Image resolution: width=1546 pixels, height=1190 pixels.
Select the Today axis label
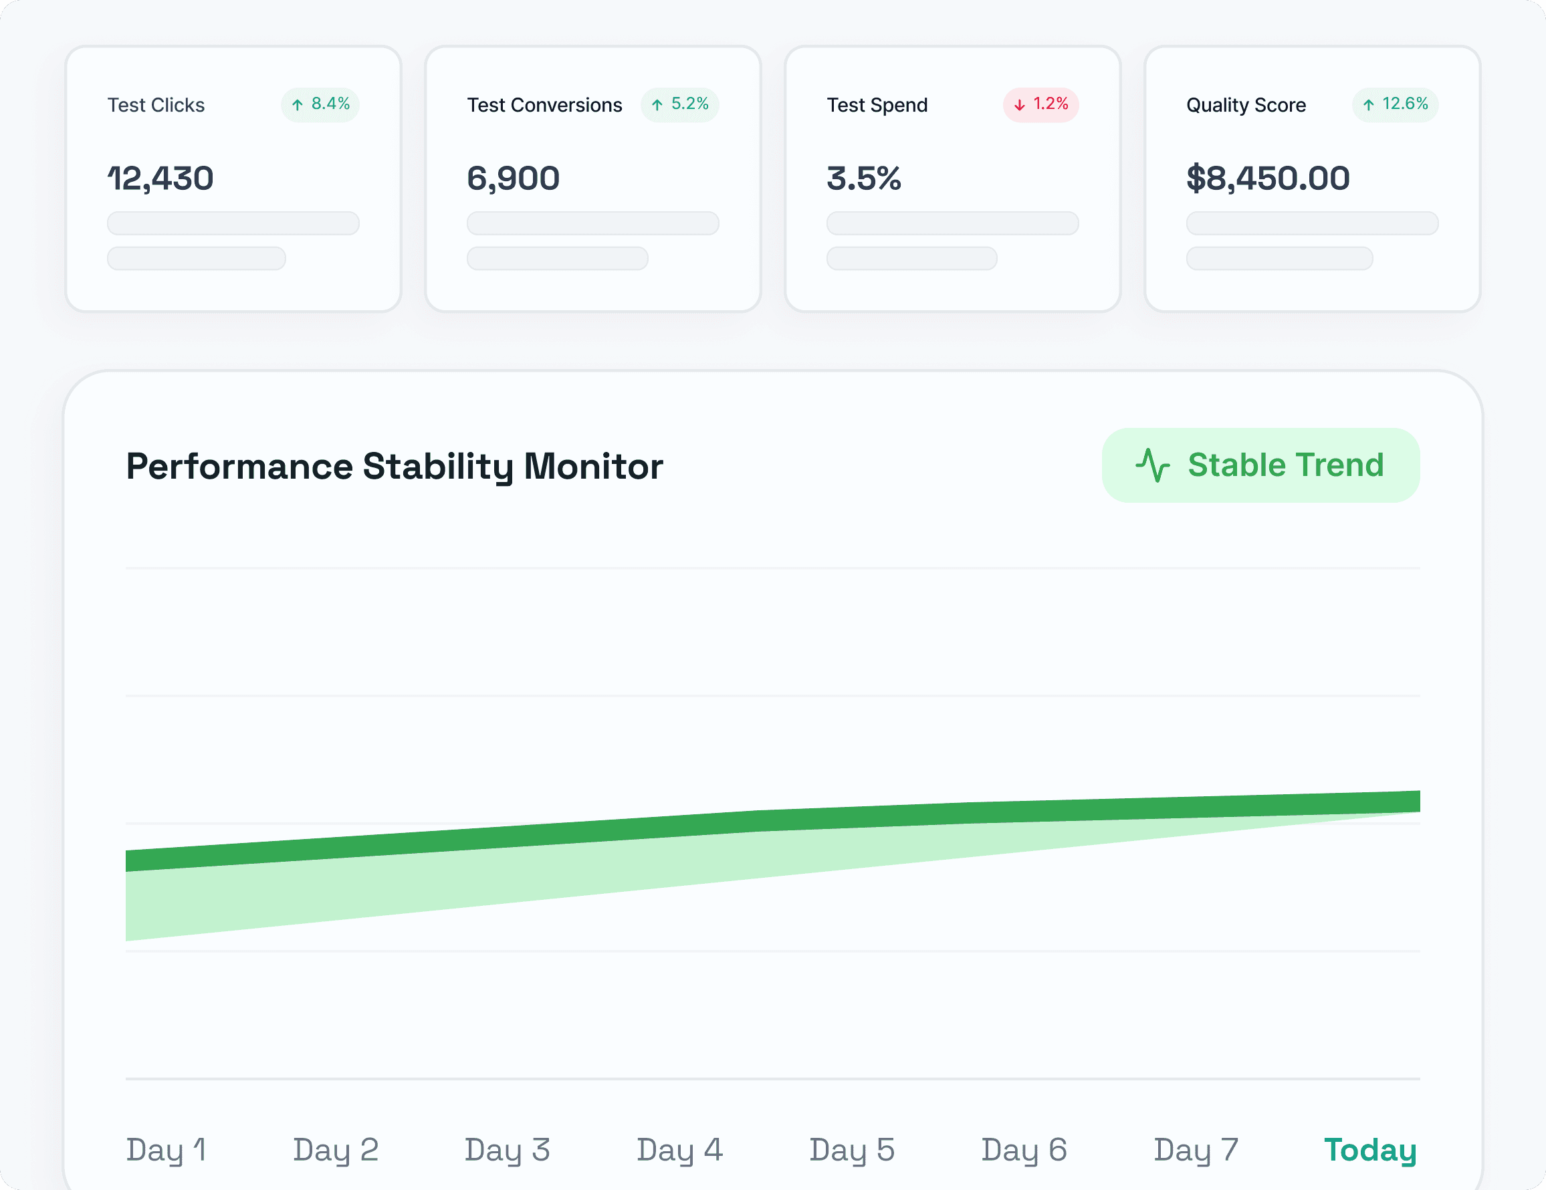pos(1369,1150)
